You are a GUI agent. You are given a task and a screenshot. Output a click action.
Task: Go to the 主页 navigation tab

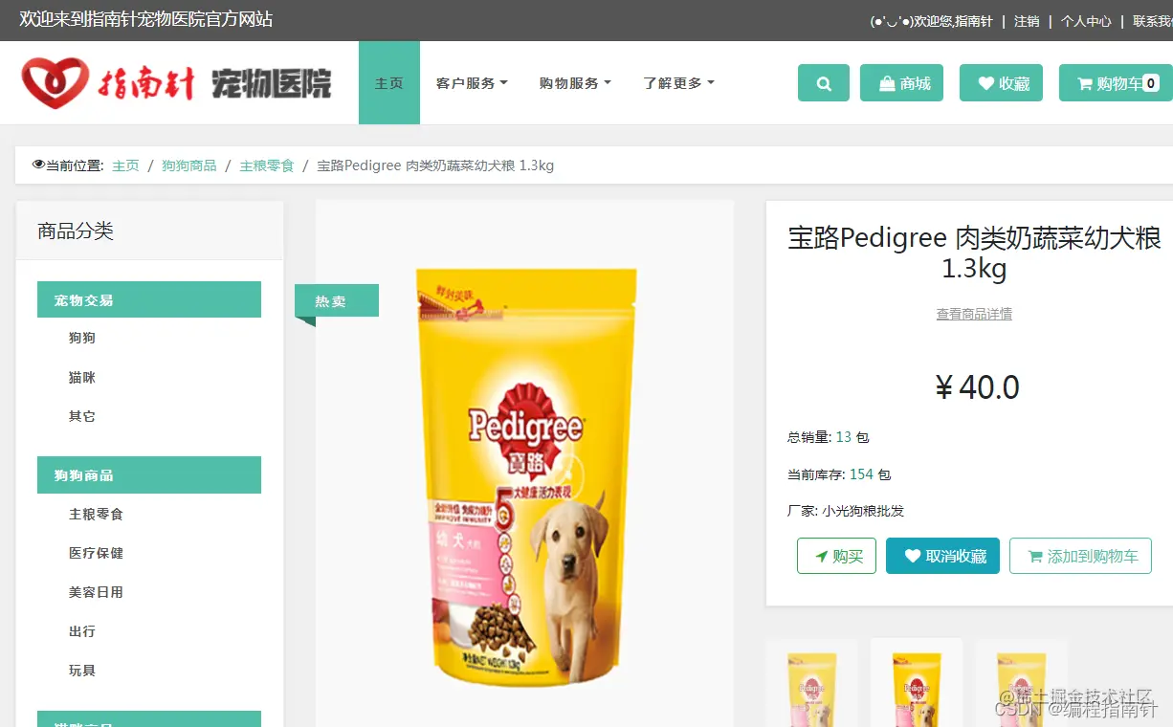tap(389, 83)
